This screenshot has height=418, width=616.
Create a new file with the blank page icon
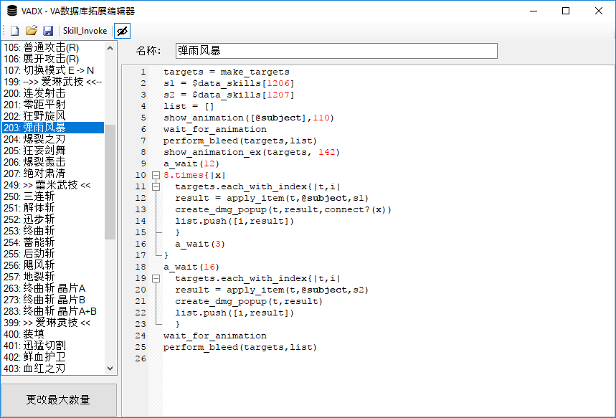click(14, 31)
